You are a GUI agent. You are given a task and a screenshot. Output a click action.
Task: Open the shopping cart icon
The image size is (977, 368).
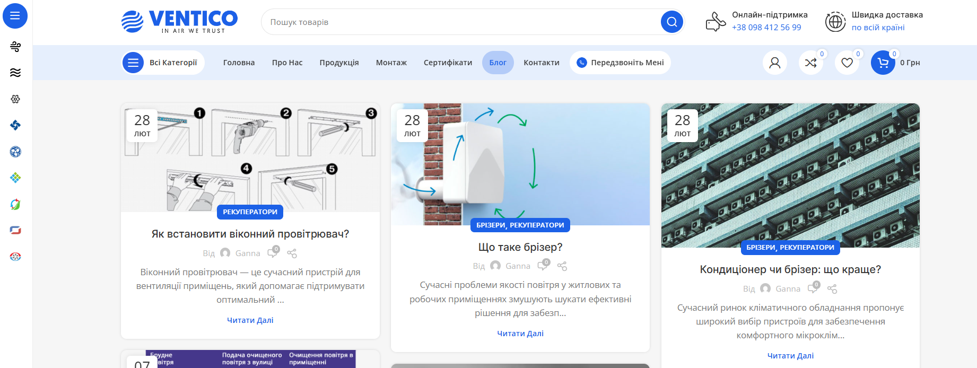[x=883, y=63]
